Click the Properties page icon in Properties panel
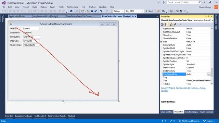This screenshot has width=219, height=123. 171,25
